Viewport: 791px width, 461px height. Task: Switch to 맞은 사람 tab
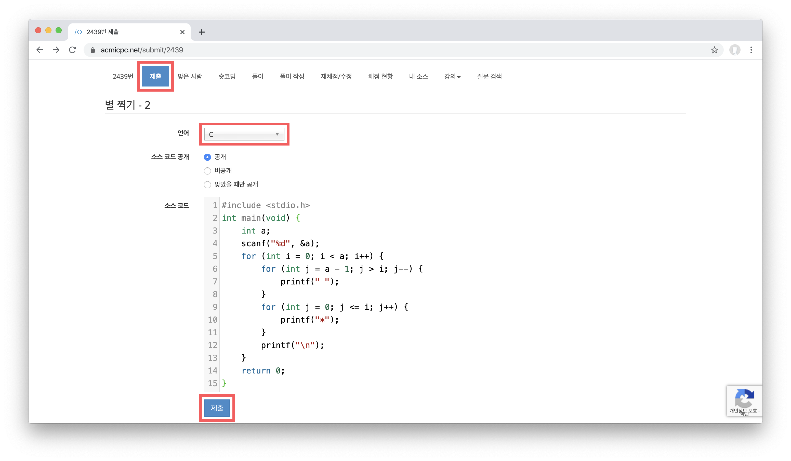pyautogui.click(x=190, y=77)
